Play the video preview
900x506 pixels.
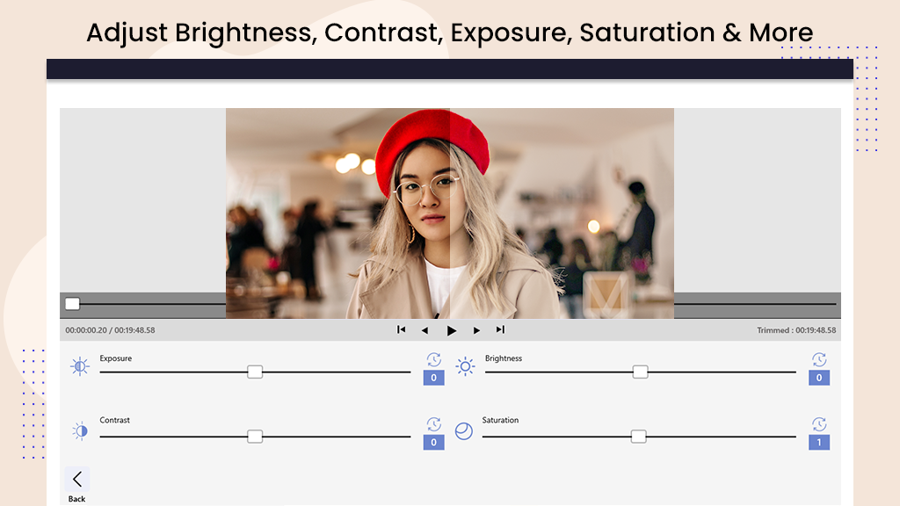[452, 330]
